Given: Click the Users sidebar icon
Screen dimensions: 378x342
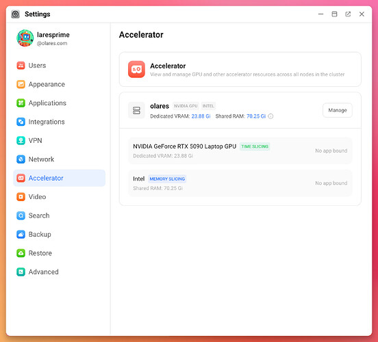Looking at the screenshot, I should pos(21,66).
